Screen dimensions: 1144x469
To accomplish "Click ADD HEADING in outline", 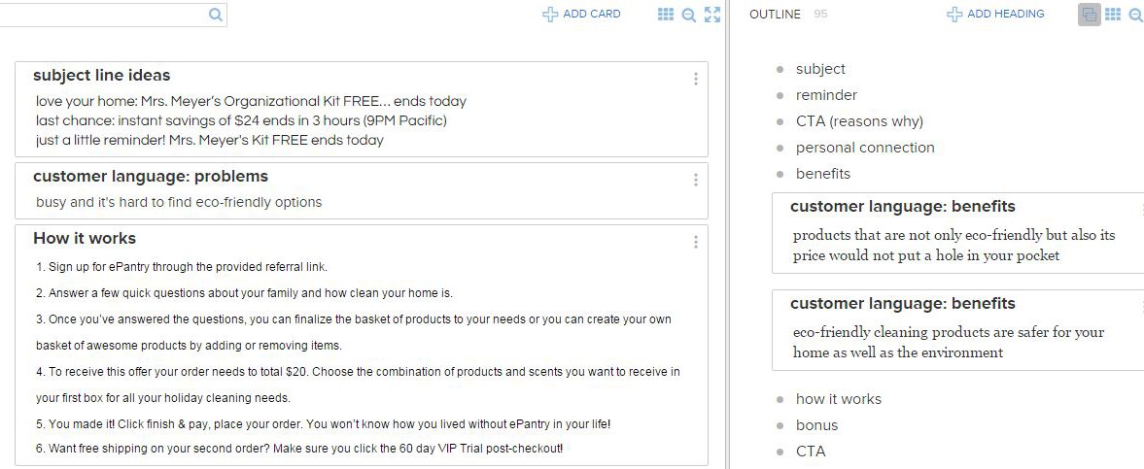I will 995,15.
